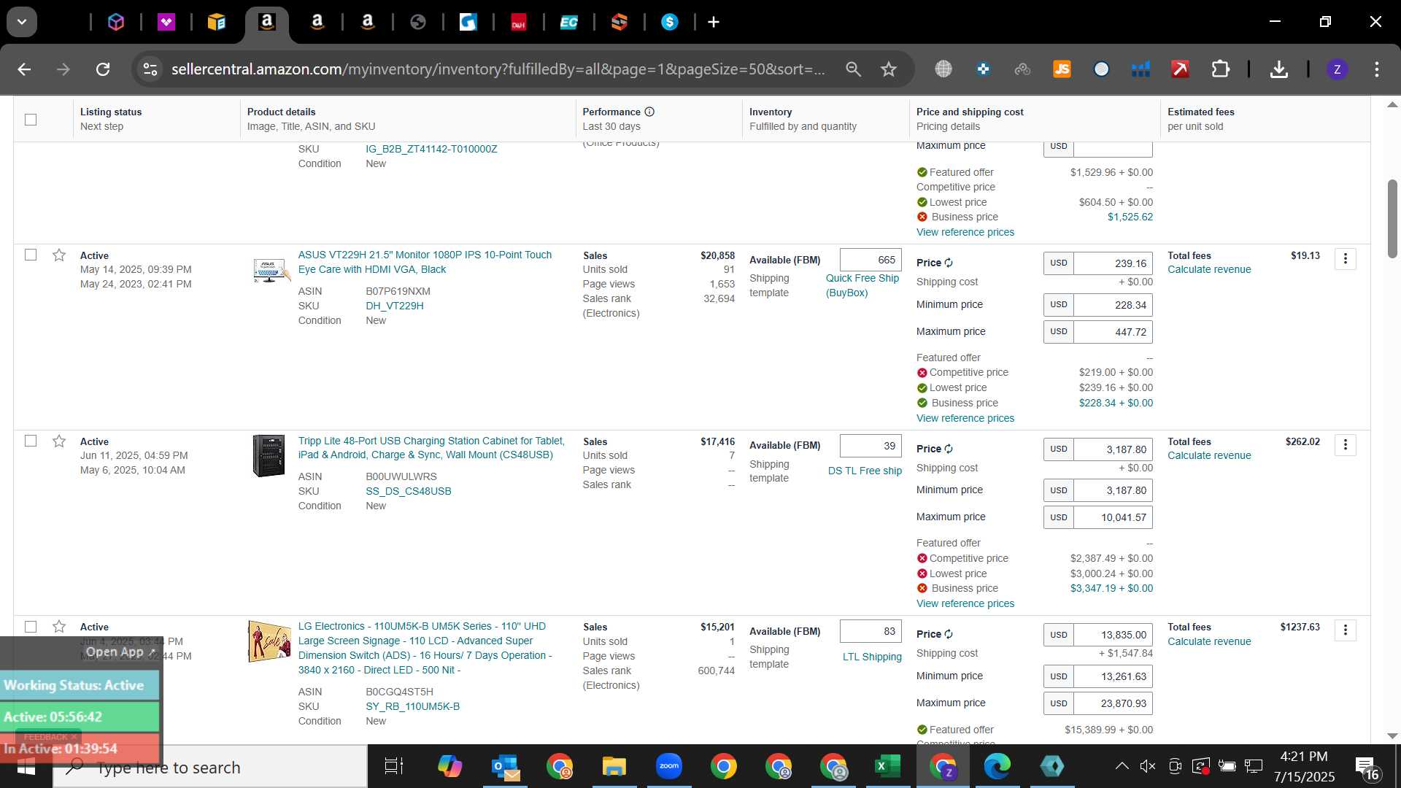The image size is (1401, 788).
Task: Open File Explorer from the taskbar
Action: pyautogui.click(x=614, y=766)
